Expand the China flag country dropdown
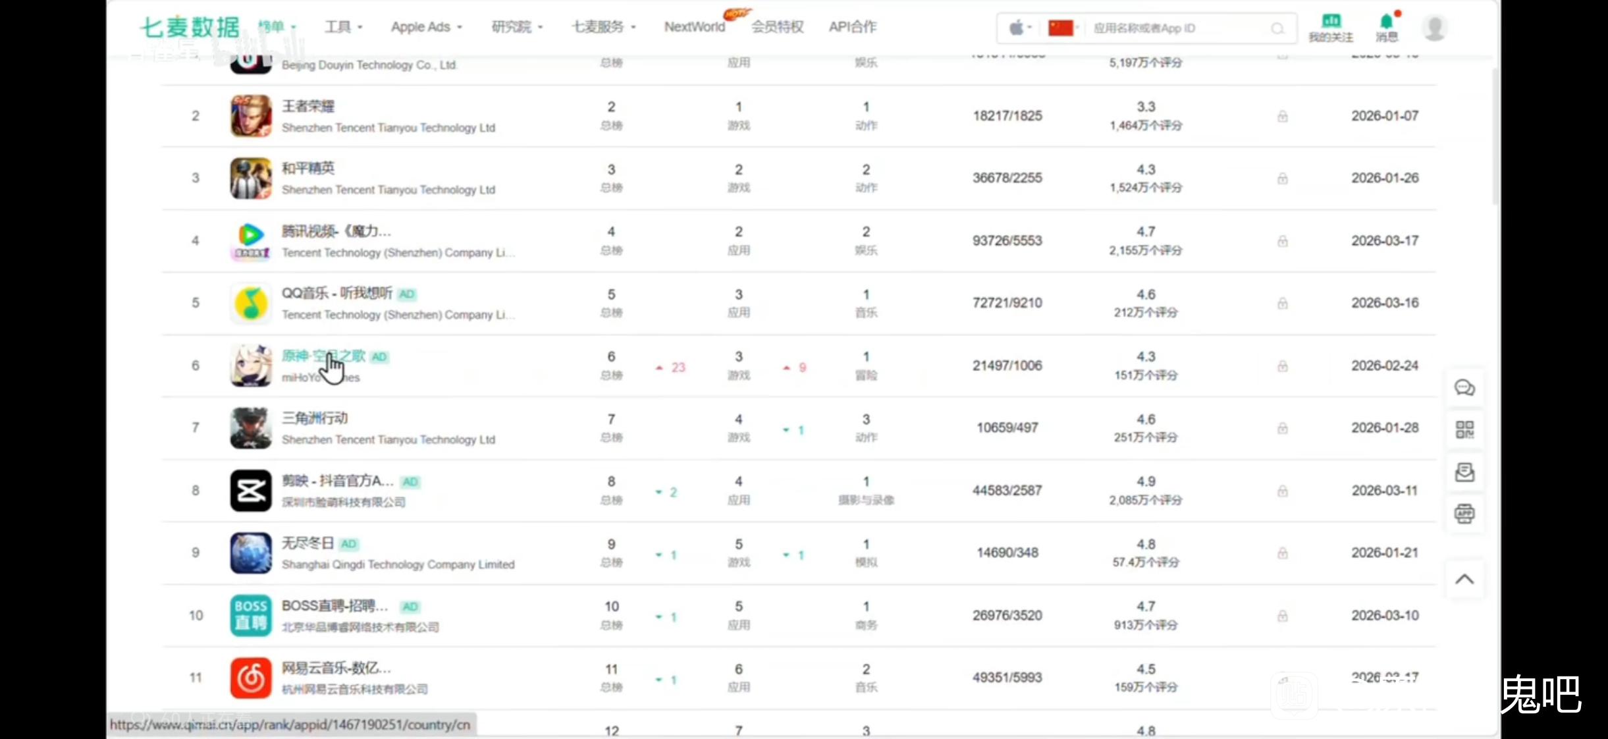The width and height of the screenshot is (1608, 739). [1063, 28]
